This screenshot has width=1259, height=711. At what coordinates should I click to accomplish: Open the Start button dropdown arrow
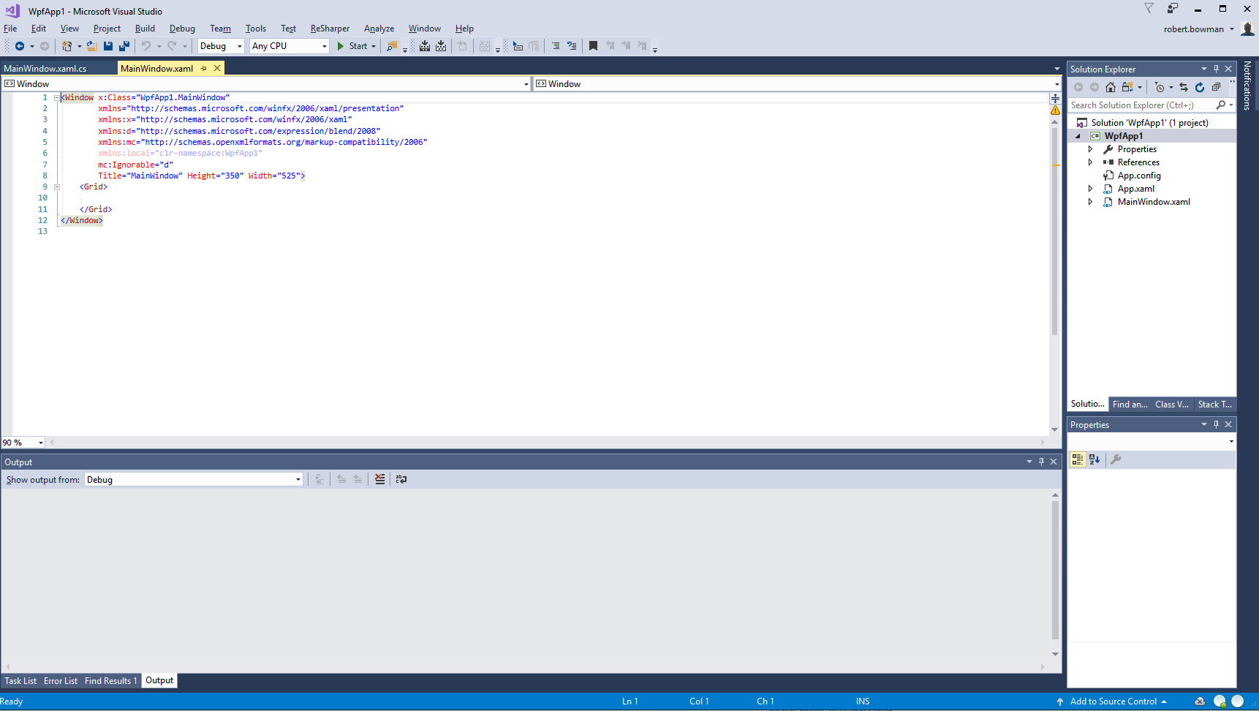point(374,46)
